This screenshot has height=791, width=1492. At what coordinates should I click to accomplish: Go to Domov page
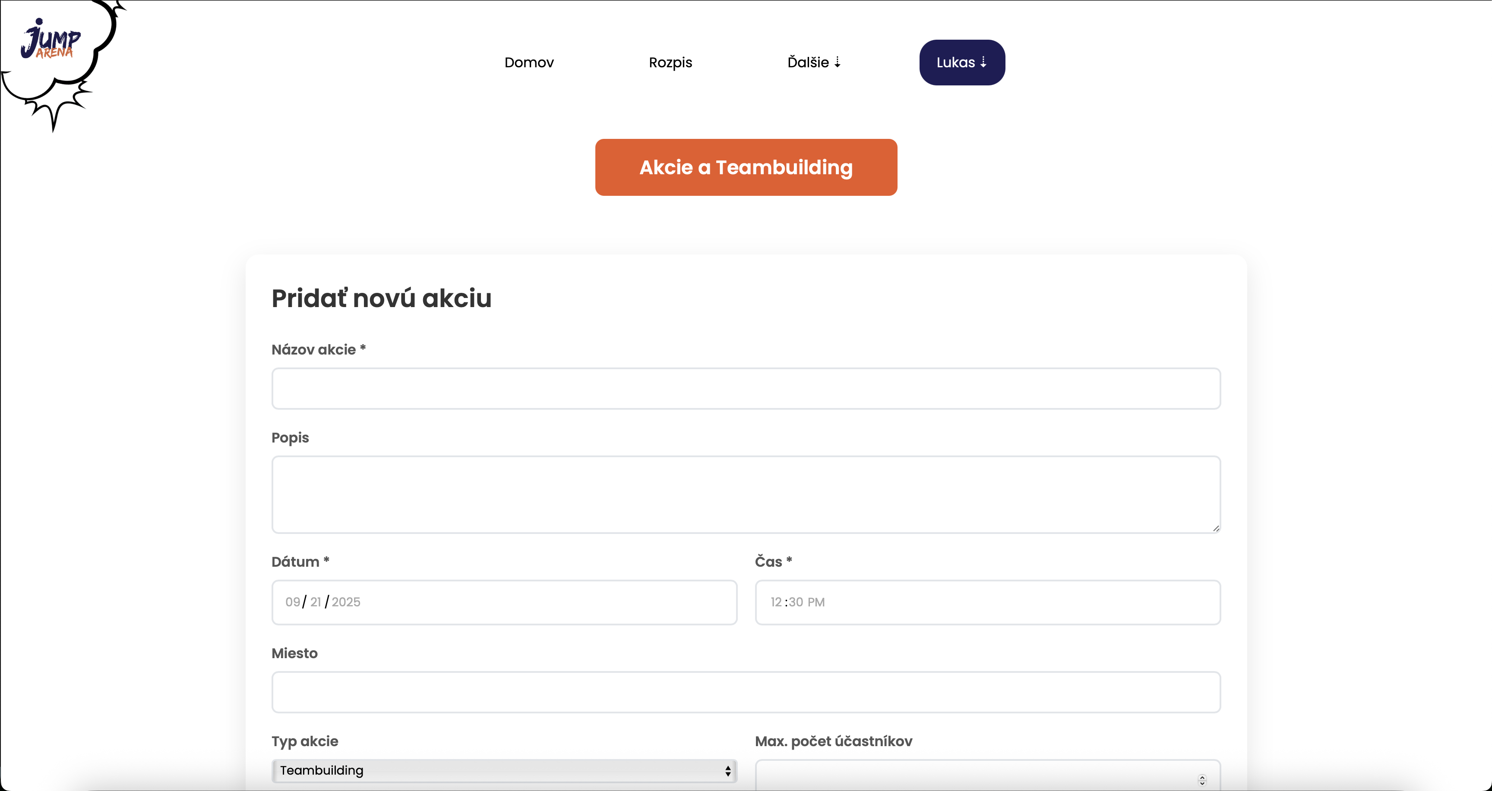pyautogui.click(x=529, y=63)
